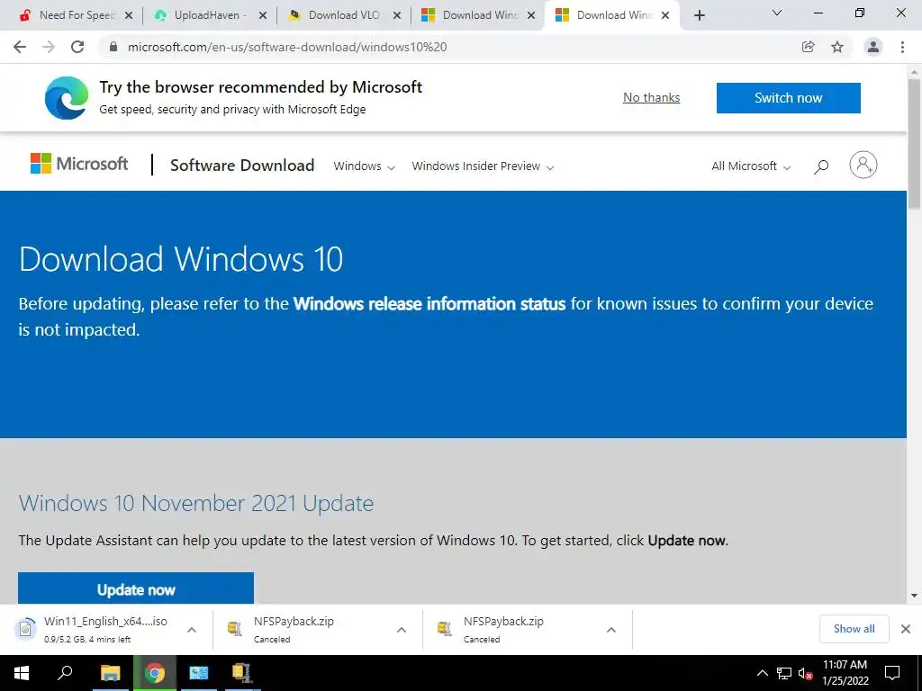Viewport: 922px width, 691px height.
Task: Click the Download Windows 10 heading
Action: (180, 259)
